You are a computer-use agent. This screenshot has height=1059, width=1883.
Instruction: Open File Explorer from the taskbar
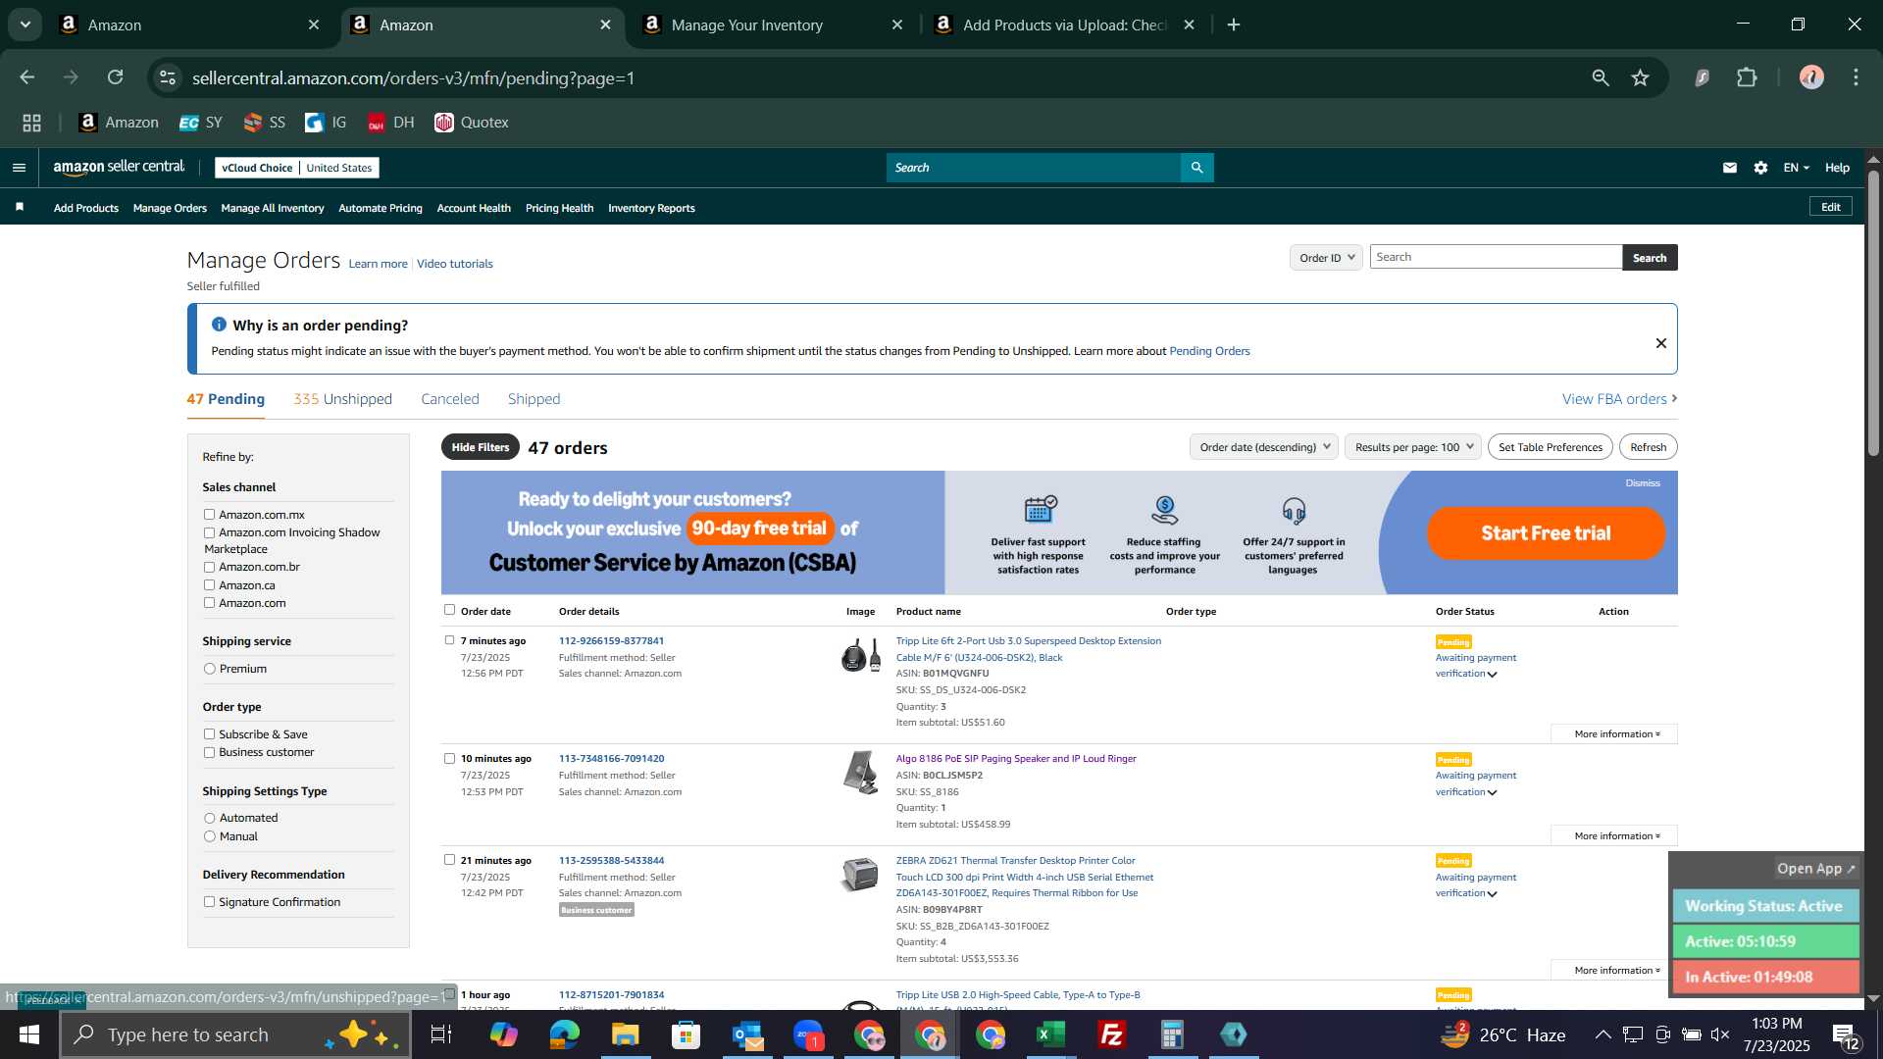point(625,1034)
